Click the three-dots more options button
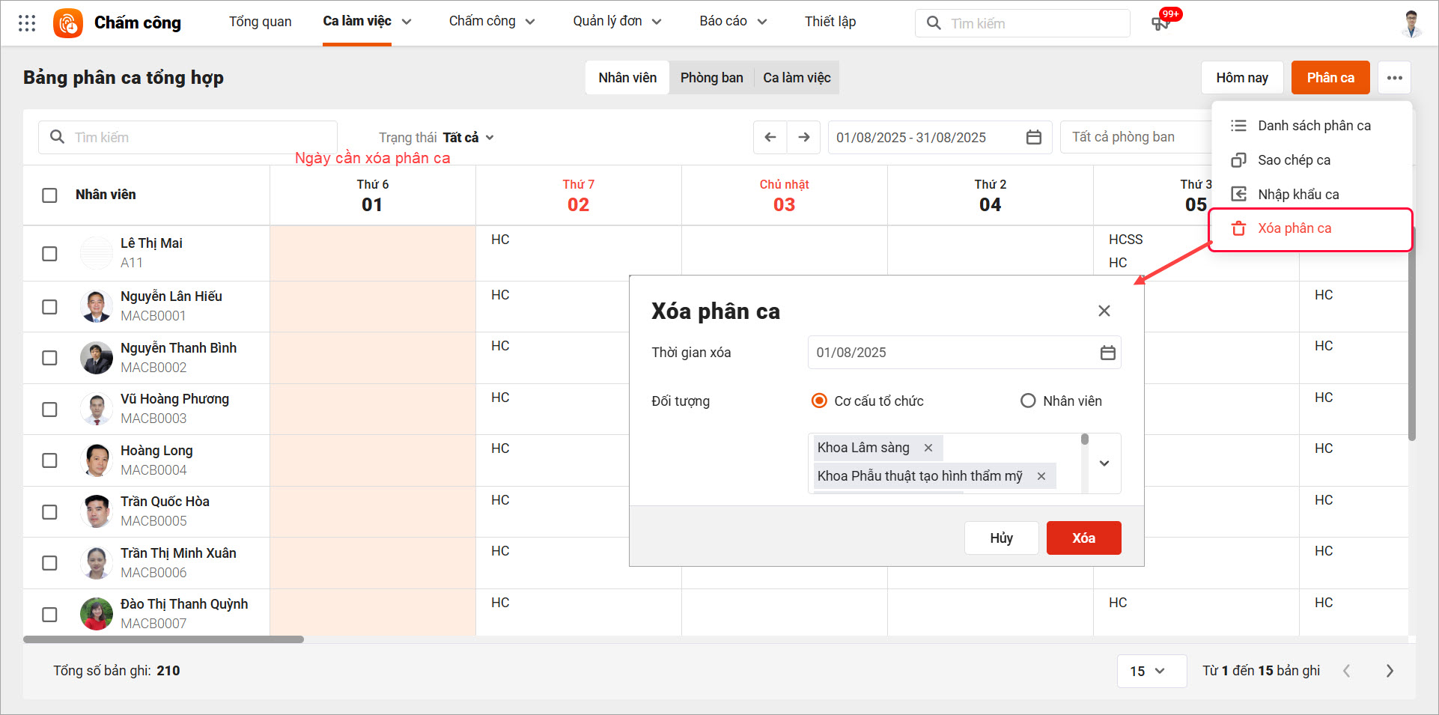1439x715 pixels. pos(1394,78)
